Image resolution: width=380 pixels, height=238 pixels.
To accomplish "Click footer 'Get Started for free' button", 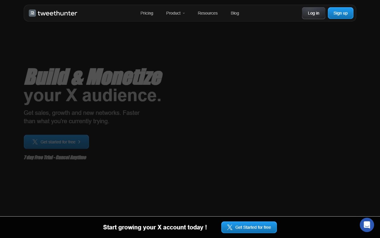I will point(249,227).
